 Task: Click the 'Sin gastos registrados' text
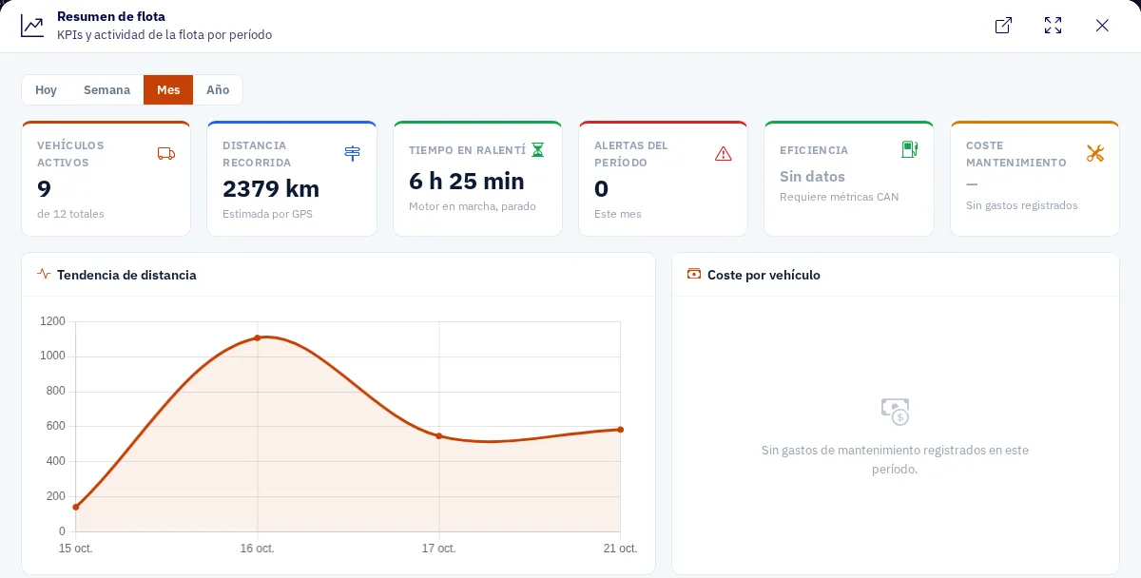[1022, 205]
